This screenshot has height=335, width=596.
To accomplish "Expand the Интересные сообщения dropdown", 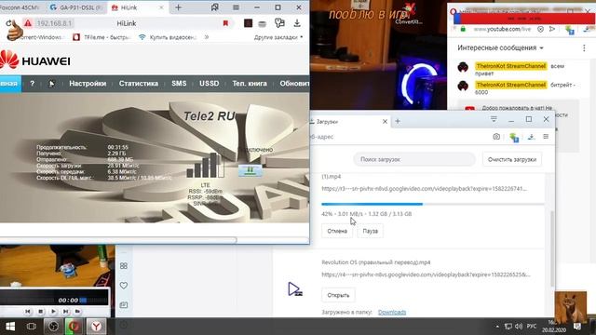I will tap(500, 47).
